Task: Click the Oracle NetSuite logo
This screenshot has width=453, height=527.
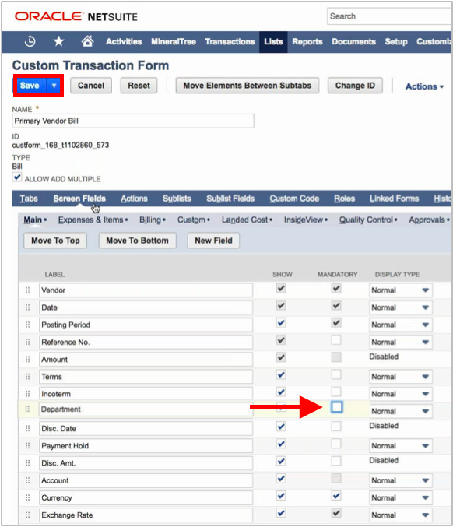Action: (76, 16)
